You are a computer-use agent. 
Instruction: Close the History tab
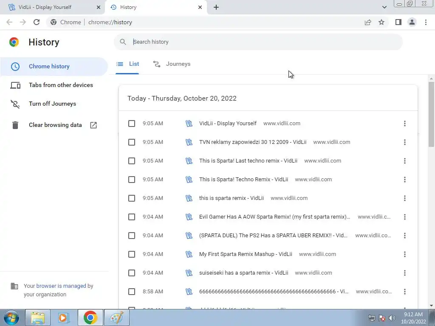200,7
